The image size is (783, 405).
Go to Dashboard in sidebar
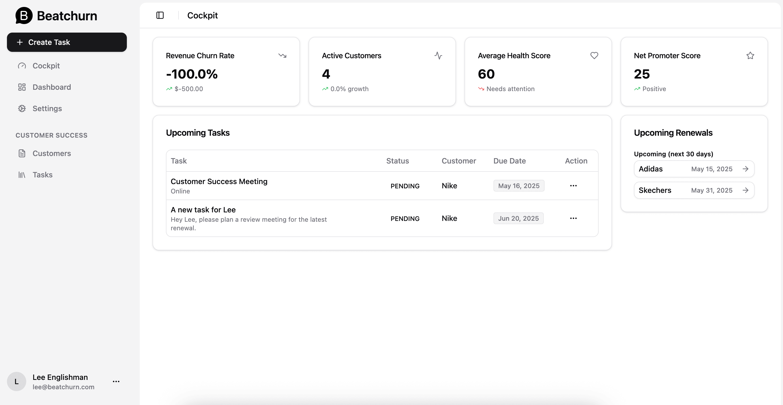click(51, 87)
